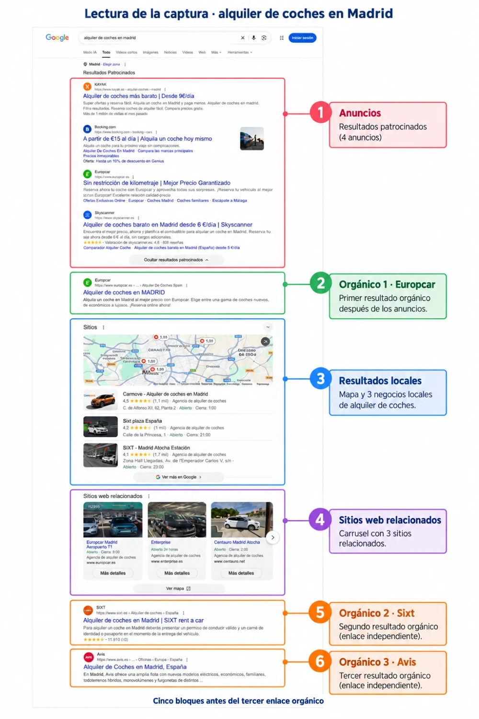This screenshot has height=719, width=479.
Task: Clear the search box with the X icon
Action: [242, 38]
